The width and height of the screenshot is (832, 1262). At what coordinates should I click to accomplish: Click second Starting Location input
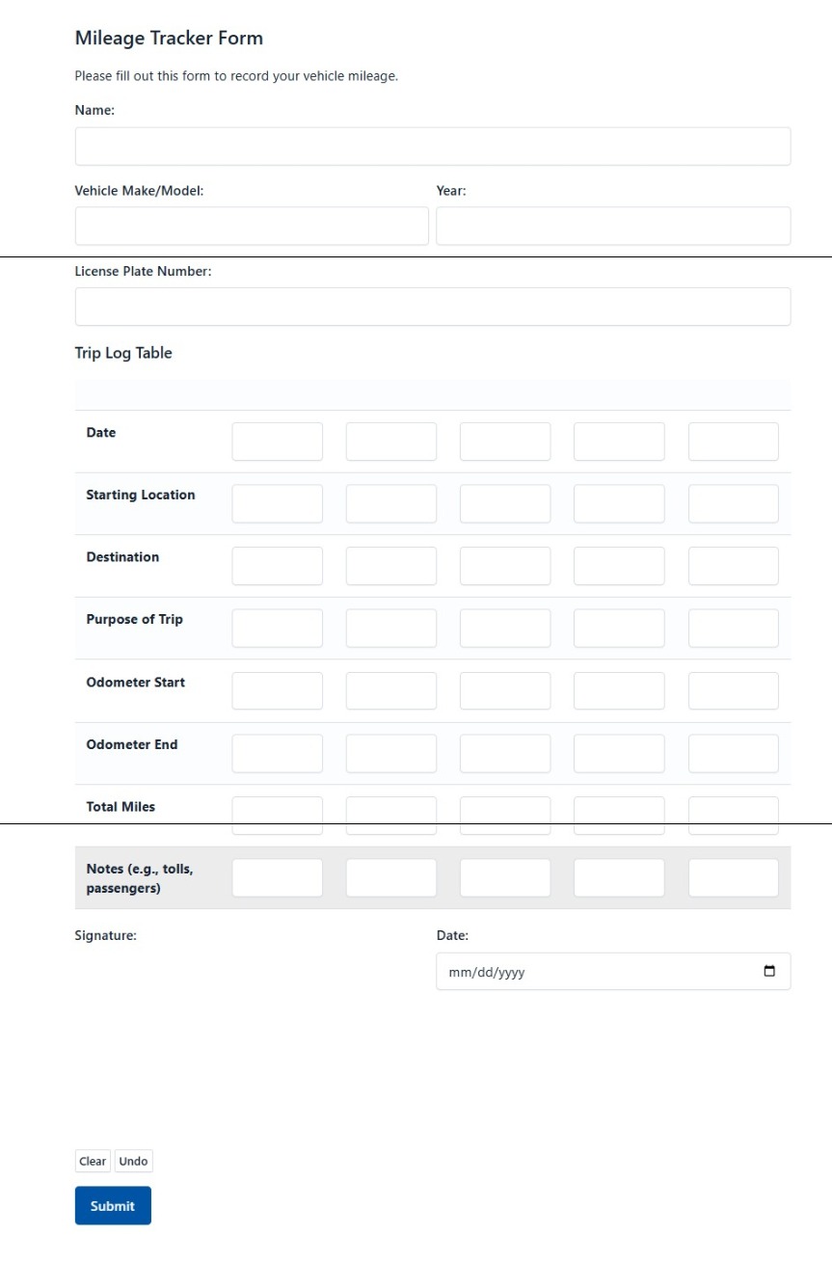click(391, 503)
